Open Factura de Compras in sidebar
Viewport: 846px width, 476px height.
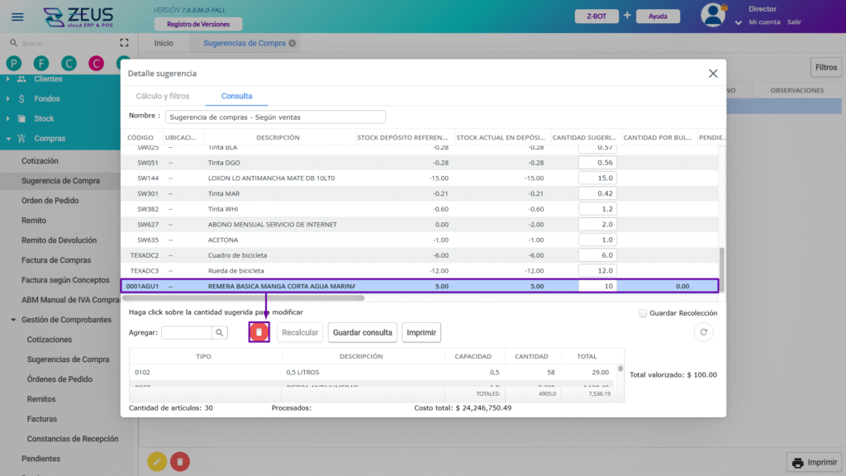(x=56, y=260)
